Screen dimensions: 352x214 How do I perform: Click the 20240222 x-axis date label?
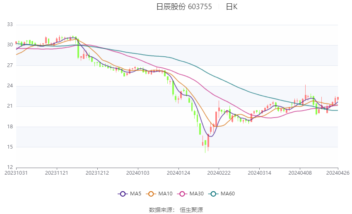(219, 173)
